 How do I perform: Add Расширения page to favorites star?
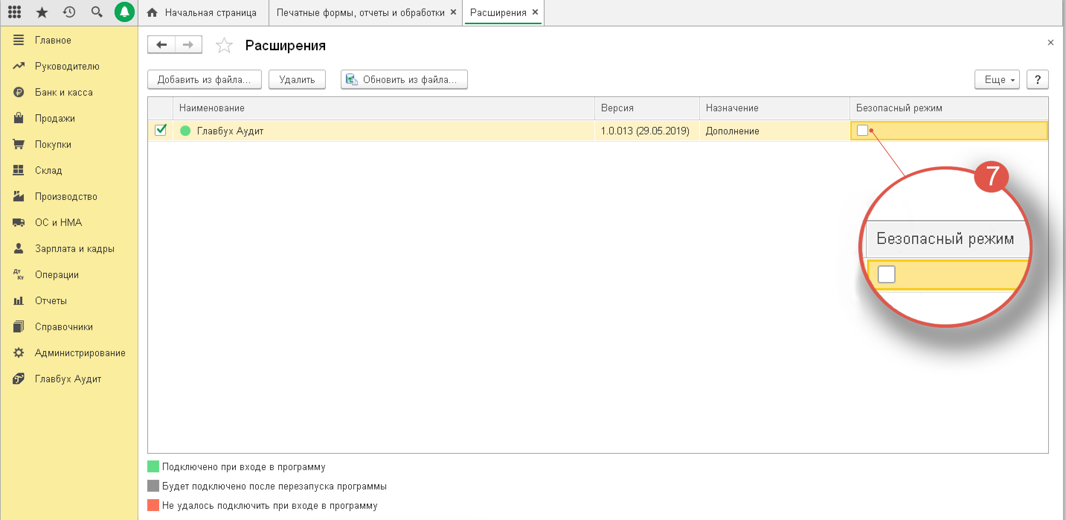[224, 45]
